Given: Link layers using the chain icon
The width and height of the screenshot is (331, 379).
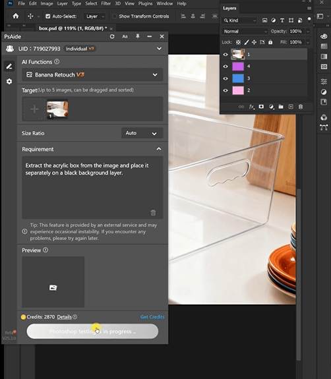Looking at the screenshot, I should (241, 107).
